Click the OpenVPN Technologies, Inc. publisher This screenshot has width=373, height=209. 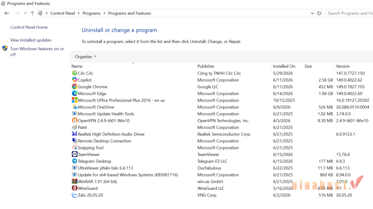(223, 121)
